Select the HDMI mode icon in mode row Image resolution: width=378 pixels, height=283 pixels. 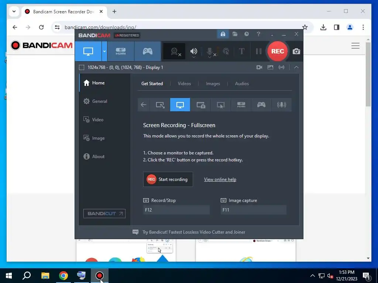pyautogui.click(x=241, y=105)
